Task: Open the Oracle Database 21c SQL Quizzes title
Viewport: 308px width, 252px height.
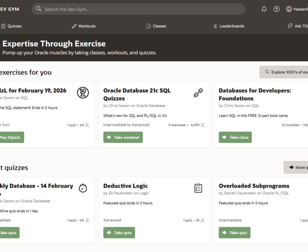Action: coord(137,95)
